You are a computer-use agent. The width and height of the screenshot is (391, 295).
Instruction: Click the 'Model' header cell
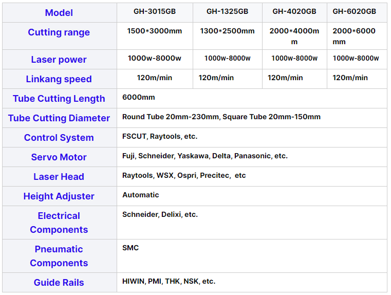point(59,13)
